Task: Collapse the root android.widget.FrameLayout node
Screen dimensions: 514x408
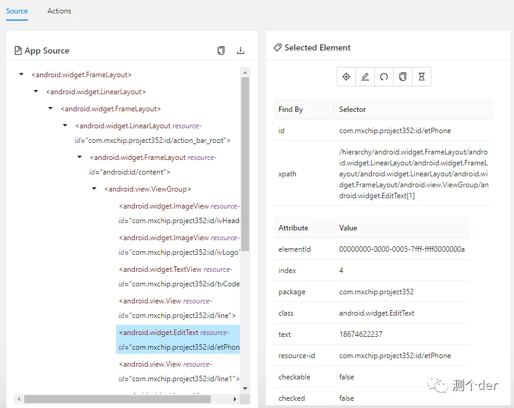Action: pos(22,74)
